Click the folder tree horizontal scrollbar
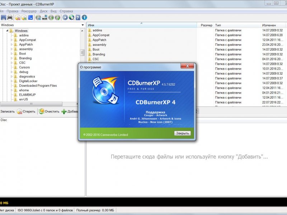The width and height of the screenshot is (287, 215). (x=31, y=104)
